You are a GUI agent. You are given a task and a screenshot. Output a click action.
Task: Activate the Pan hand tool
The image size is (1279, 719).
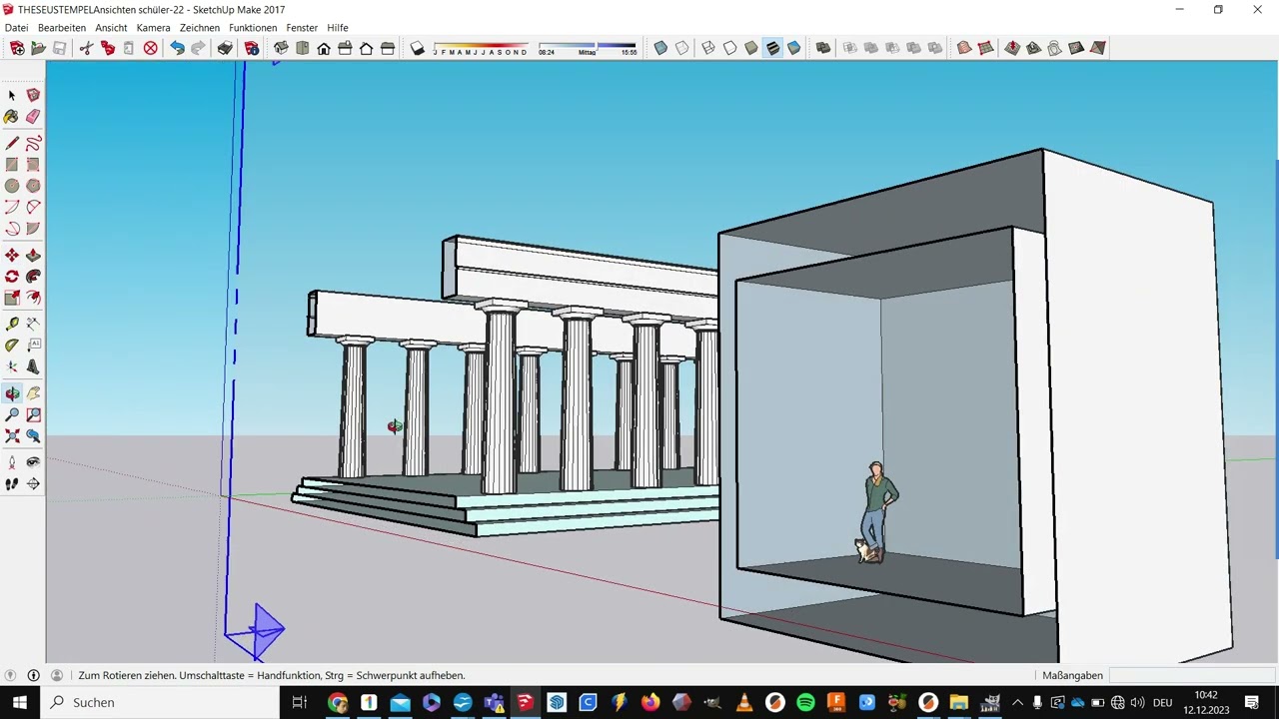point(33,393)
